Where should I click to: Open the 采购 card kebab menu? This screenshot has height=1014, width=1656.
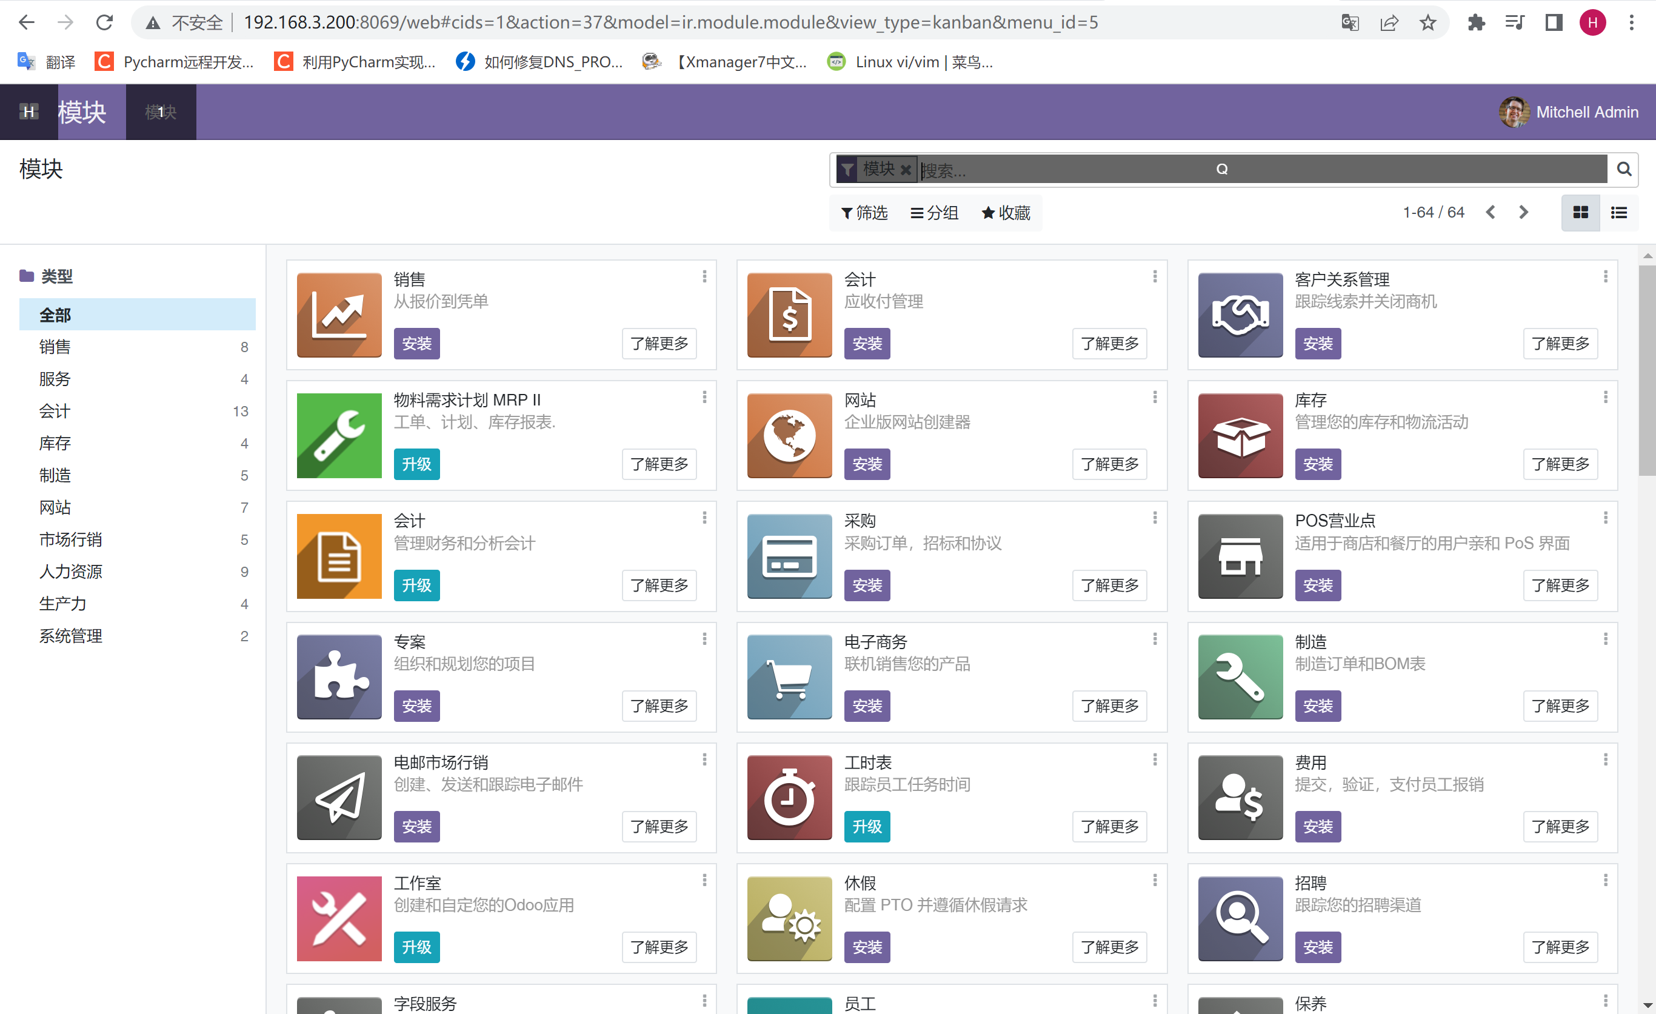click(1155, 518)
